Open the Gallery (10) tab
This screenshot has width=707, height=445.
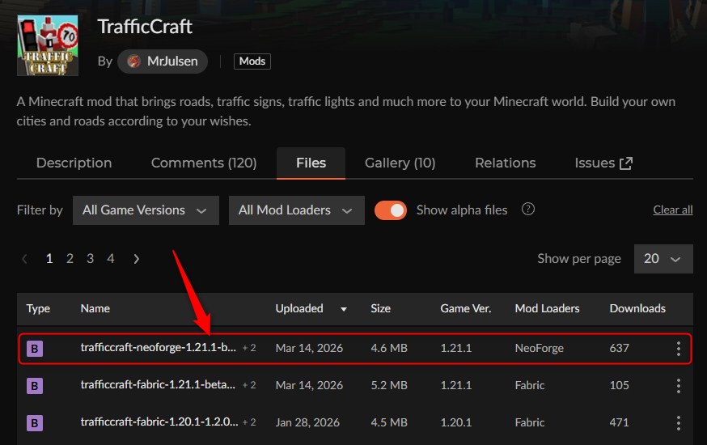tap(400, 163)
